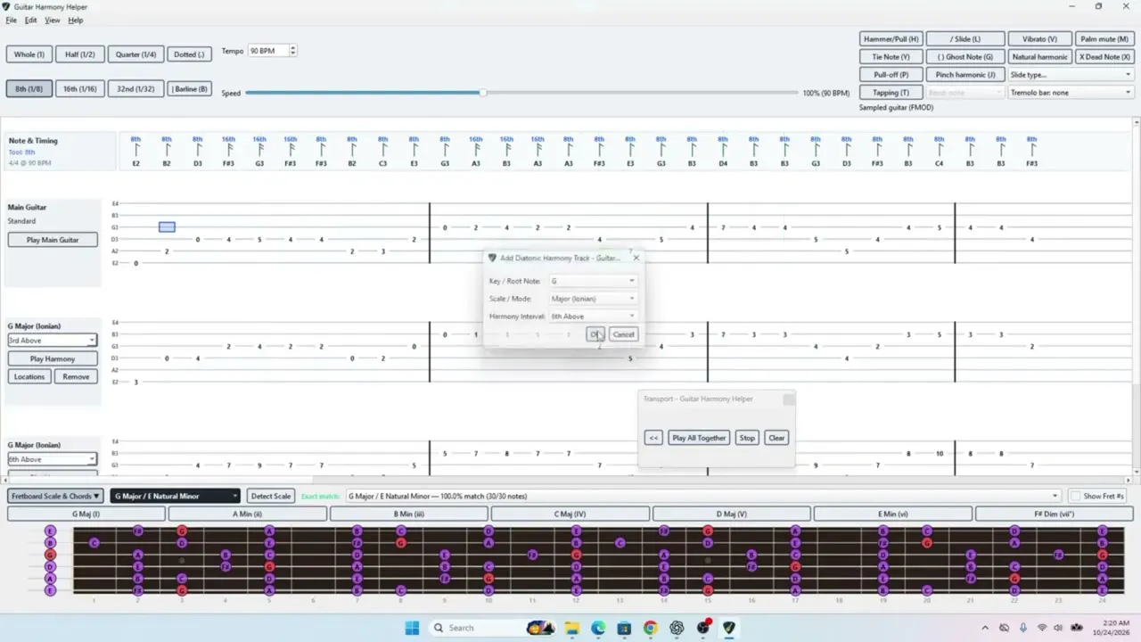Viewport: 1141px width, 642px height.
Task: Click Cancel in the harmony dialog
Action: (624, 334)
